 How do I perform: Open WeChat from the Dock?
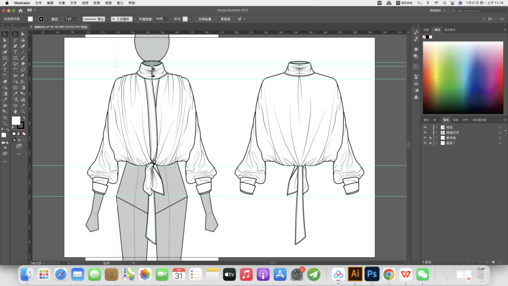[x=422, y=274]
